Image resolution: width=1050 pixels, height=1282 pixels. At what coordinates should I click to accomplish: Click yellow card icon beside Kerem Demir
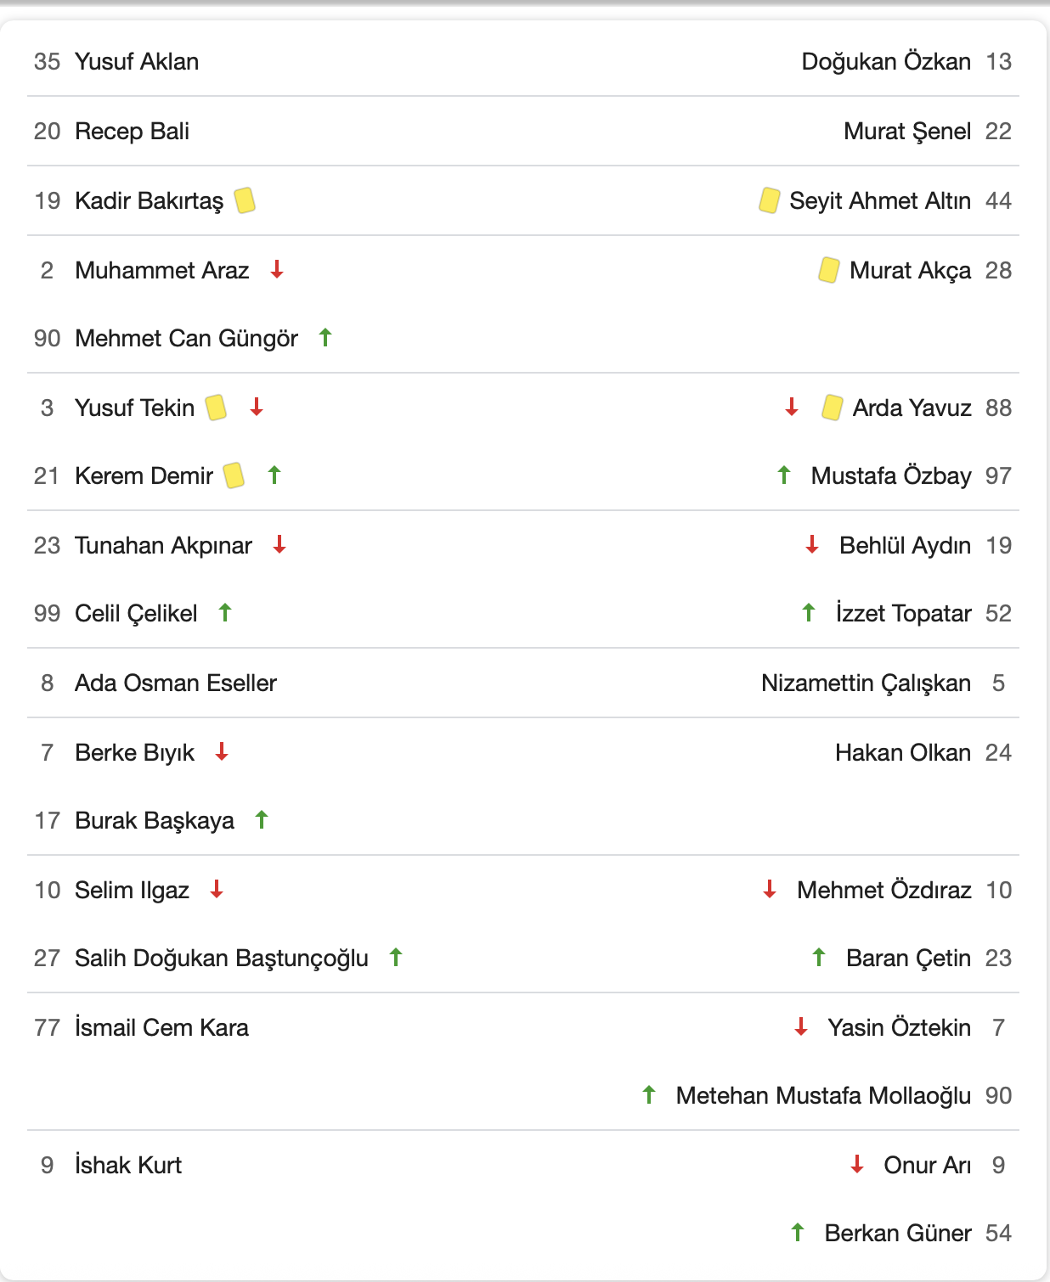(234, 475)
